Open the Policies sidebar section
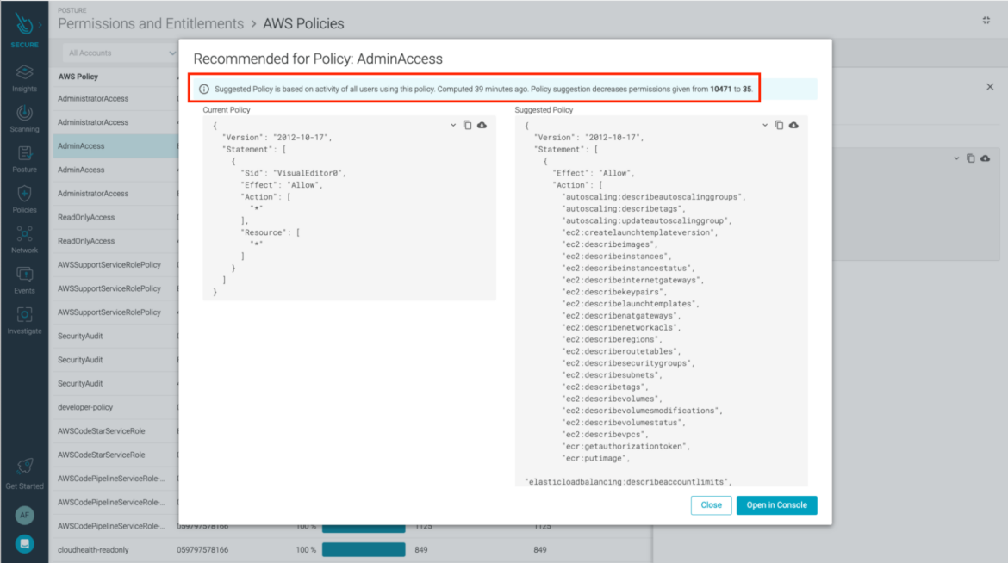The height and width of the screenshot is (563, 1008). 24,199
